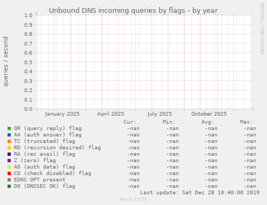This screenshot has width=267, height=205.
Task: Click the '0.5' y-axis value
Action: (28, 62)
